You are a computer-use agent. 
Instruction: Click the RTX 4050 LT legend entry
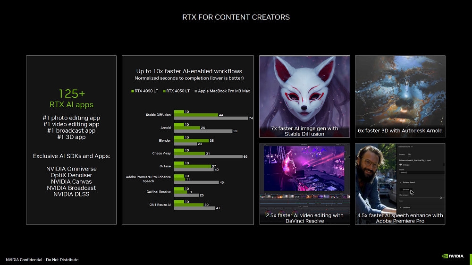tap(176, 91)
